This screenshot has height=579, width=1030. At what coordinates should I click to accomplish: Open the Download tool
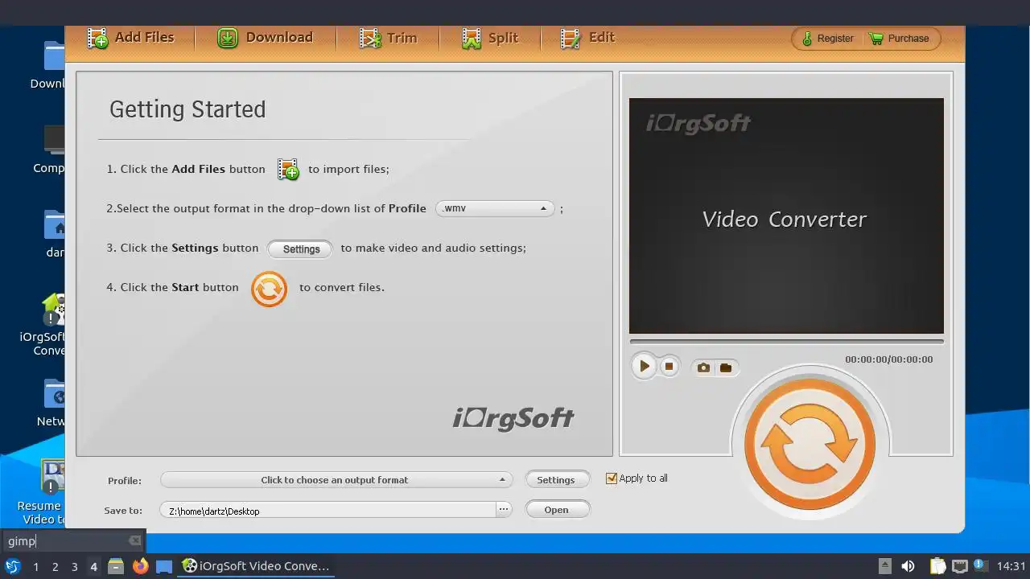click(x=265, y=38)
